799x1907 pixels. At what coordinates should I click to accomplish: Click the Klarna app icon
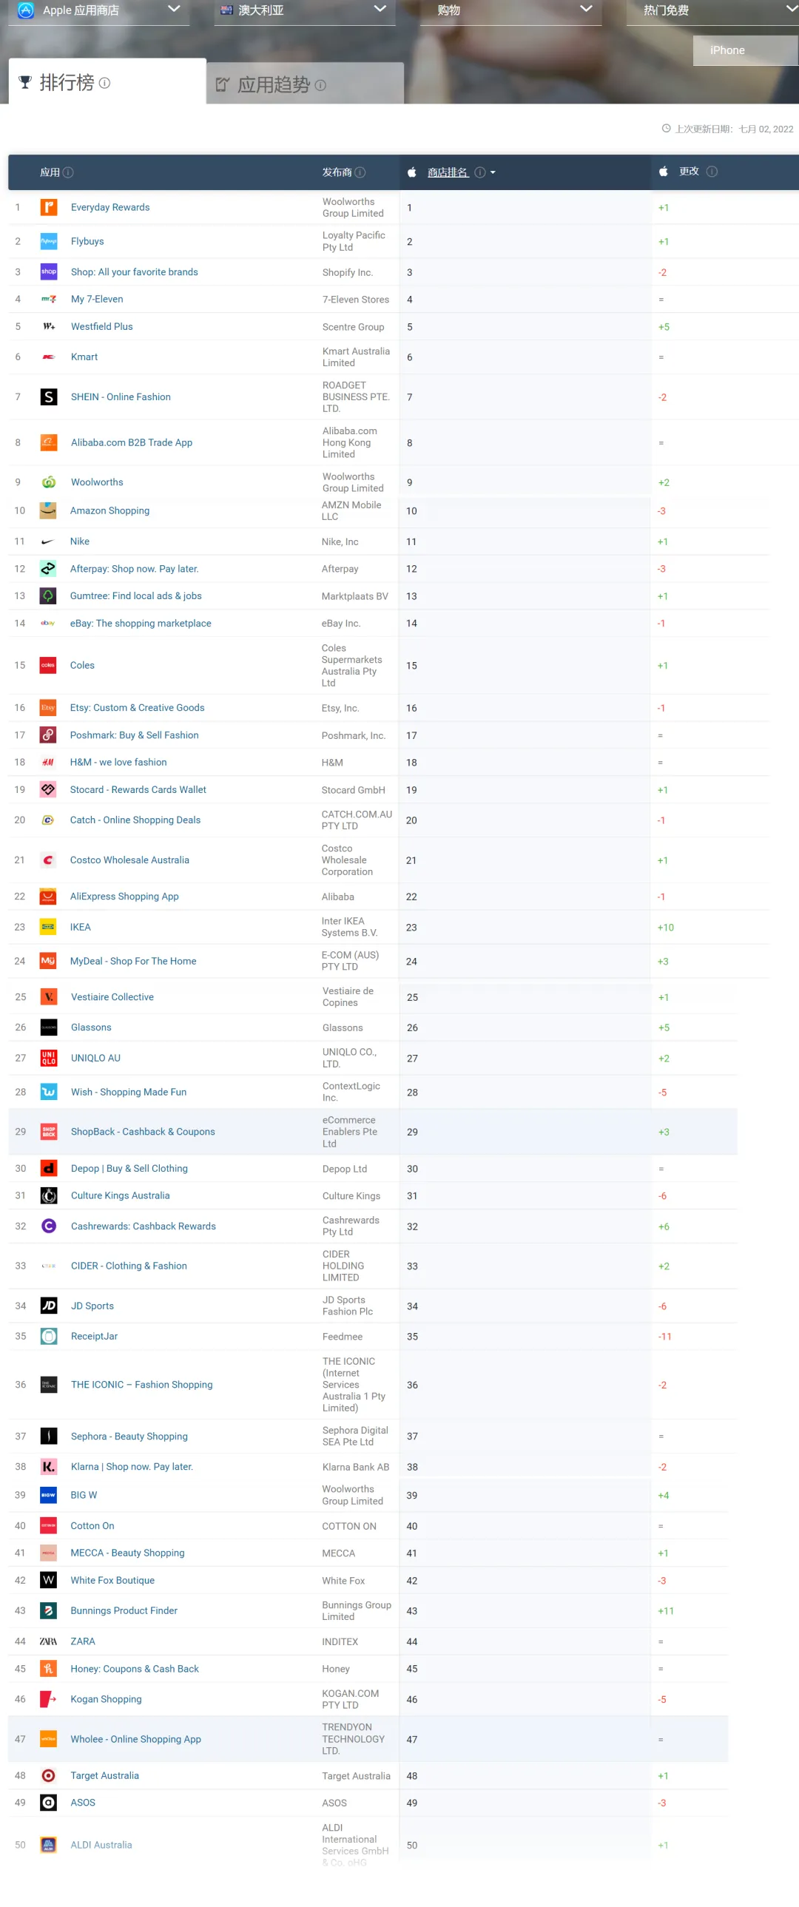tap(48, 1467)
